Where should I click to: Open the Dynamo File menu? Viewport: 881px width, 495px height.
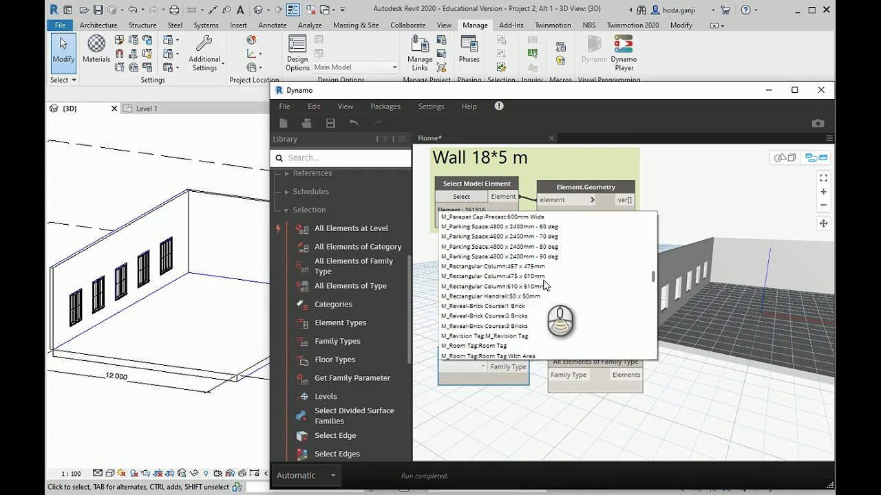[284, 106]
